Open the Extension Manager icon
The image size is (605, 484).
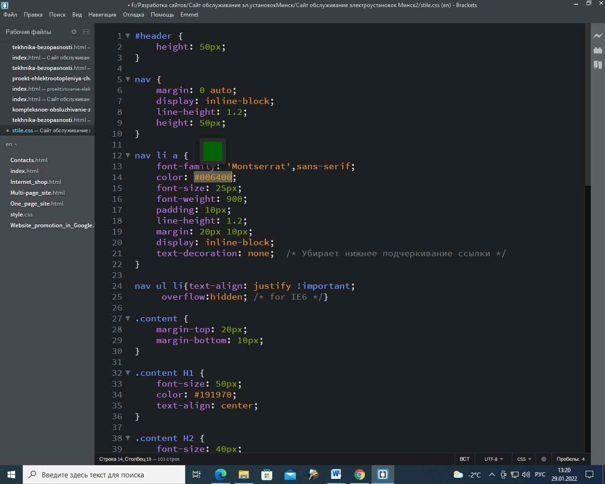[x=597, y=50]
